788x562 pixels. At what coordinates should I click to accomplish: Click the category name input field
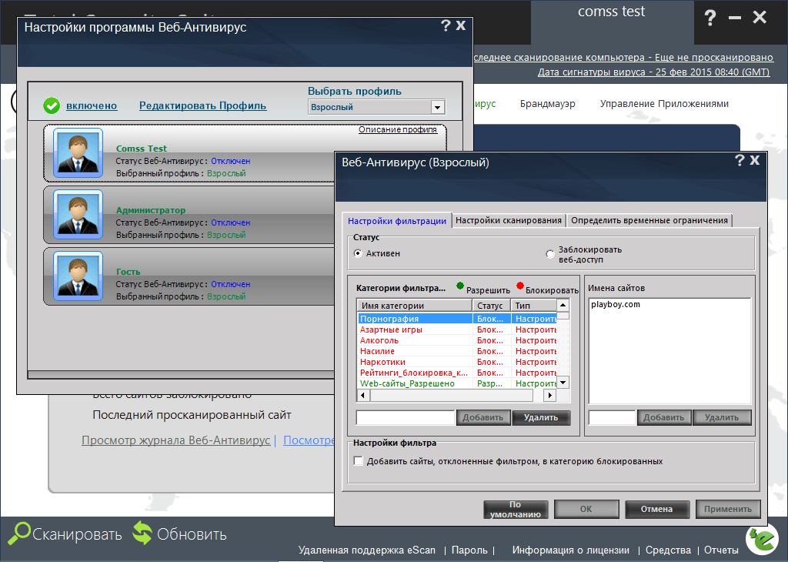[x=405, y=417]
